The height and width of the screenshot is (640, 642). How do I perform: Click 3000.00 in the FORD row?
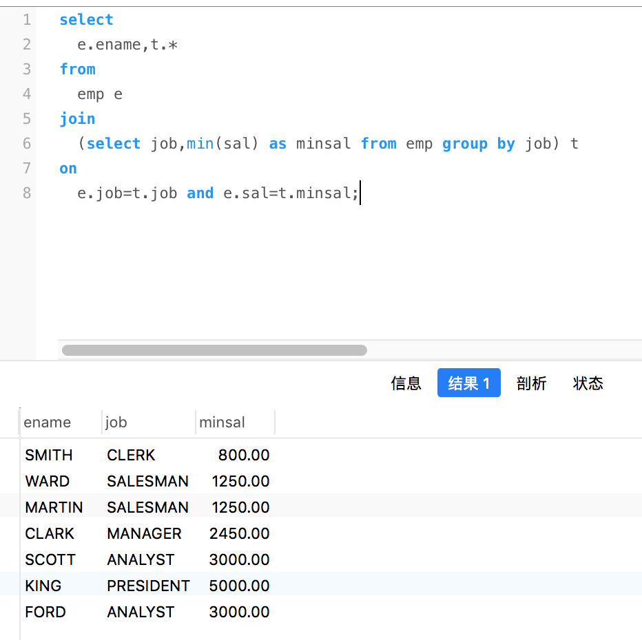point(239,612)
